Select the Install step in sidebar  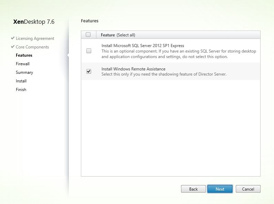point(21,81)
